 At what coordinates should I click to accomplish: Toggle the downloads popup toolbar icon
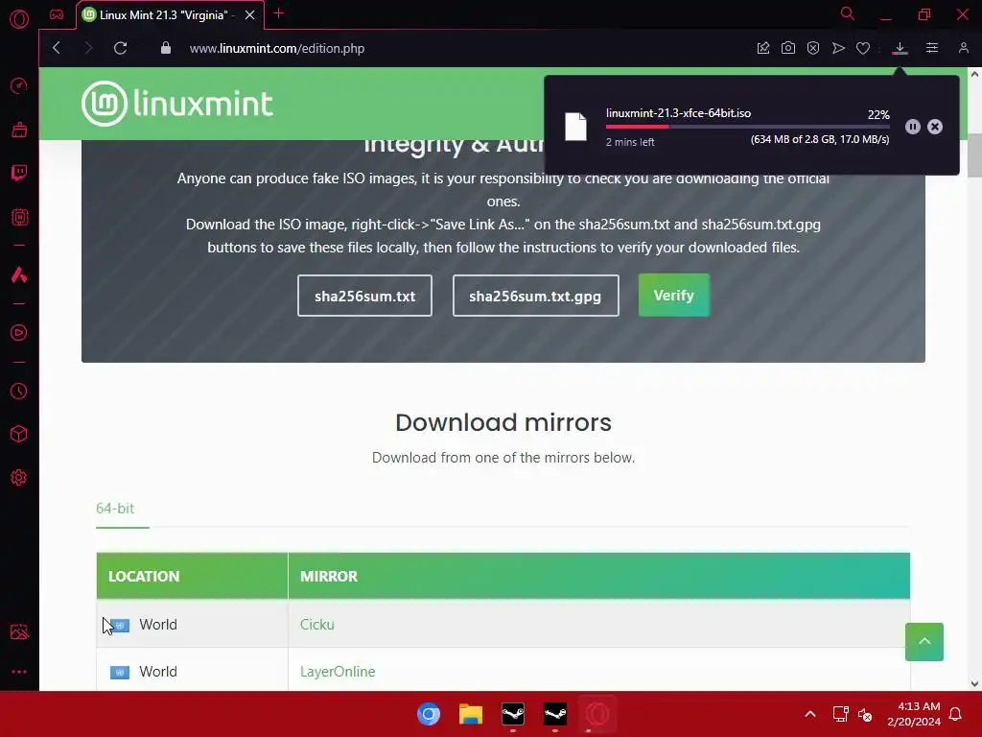click(900, 48)
